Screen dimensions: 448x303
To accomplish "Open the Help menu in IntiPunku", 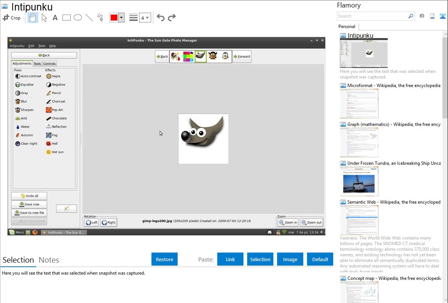I will coord(53,46).
